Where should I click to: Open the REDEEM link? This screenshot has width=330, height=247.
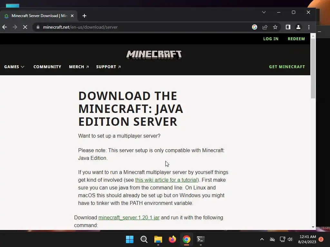(296, 39)
